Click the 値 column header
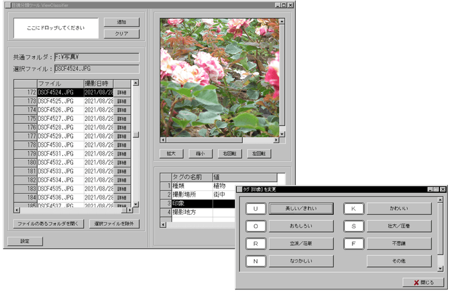 tap(245, 177)
